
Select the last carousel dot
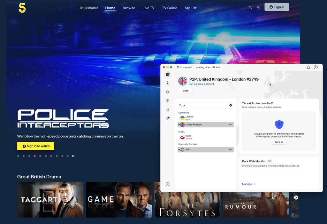pyautogui.click(x=68, y=156)
